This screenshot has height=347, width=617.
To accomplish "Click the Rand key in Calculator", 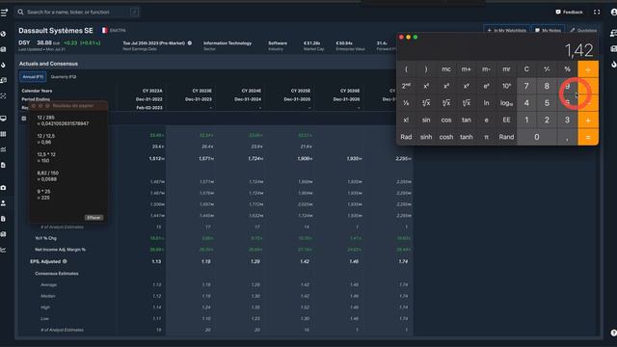I will pyautogui.click(x=506, y=137).
